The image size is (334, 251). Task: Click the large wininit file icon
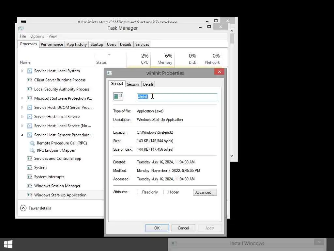pyautogui.click(x=118, y=96)
